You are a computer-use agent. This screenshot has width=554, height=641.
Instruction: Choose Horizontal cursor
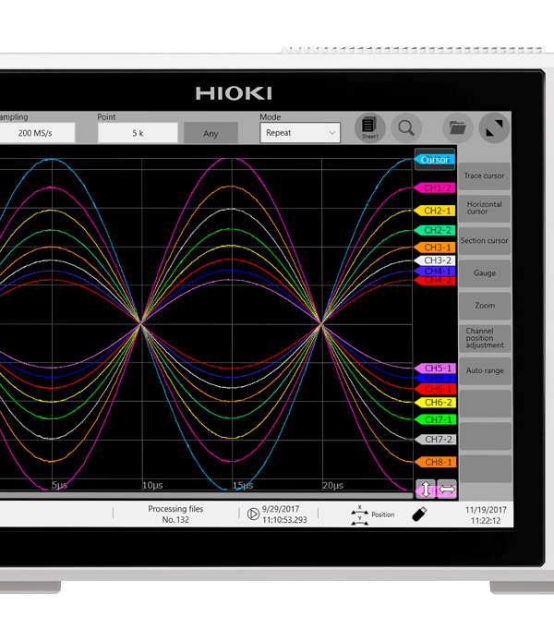(484, 208)
